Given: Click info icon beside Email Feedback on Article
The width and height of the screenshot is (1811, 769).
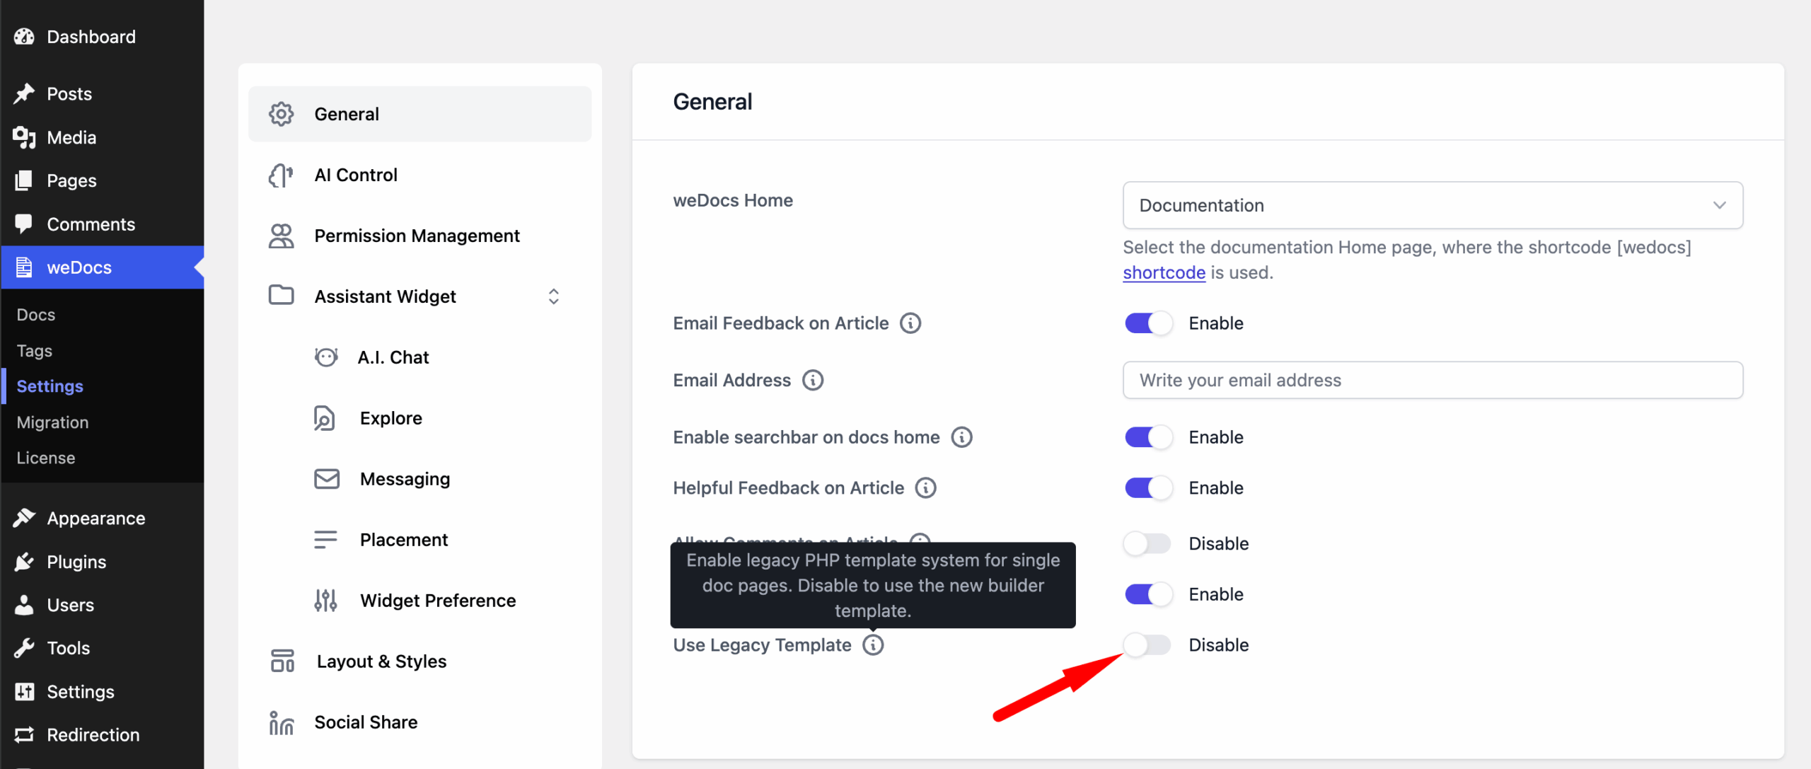Looking at the screenshot, I should pyautogui.click(x=910, y=323).
